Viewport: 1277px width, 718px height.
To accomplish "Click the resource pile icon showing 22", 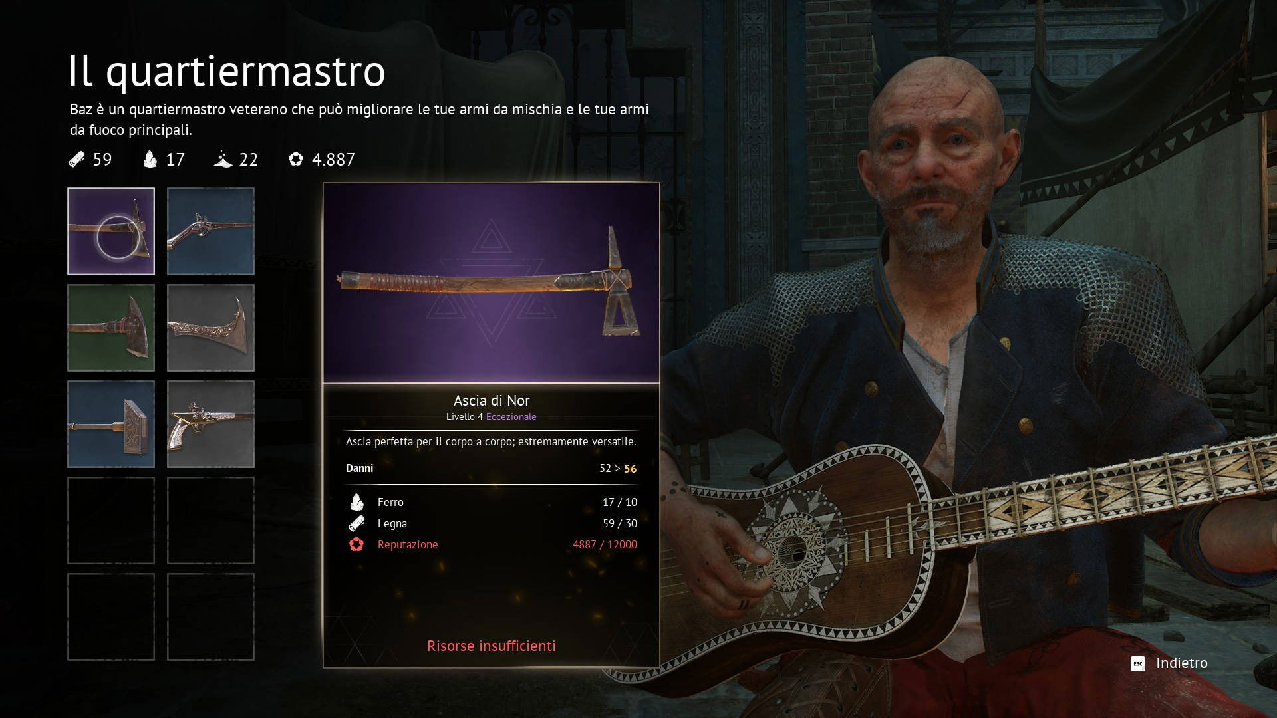I will (223, 160).
